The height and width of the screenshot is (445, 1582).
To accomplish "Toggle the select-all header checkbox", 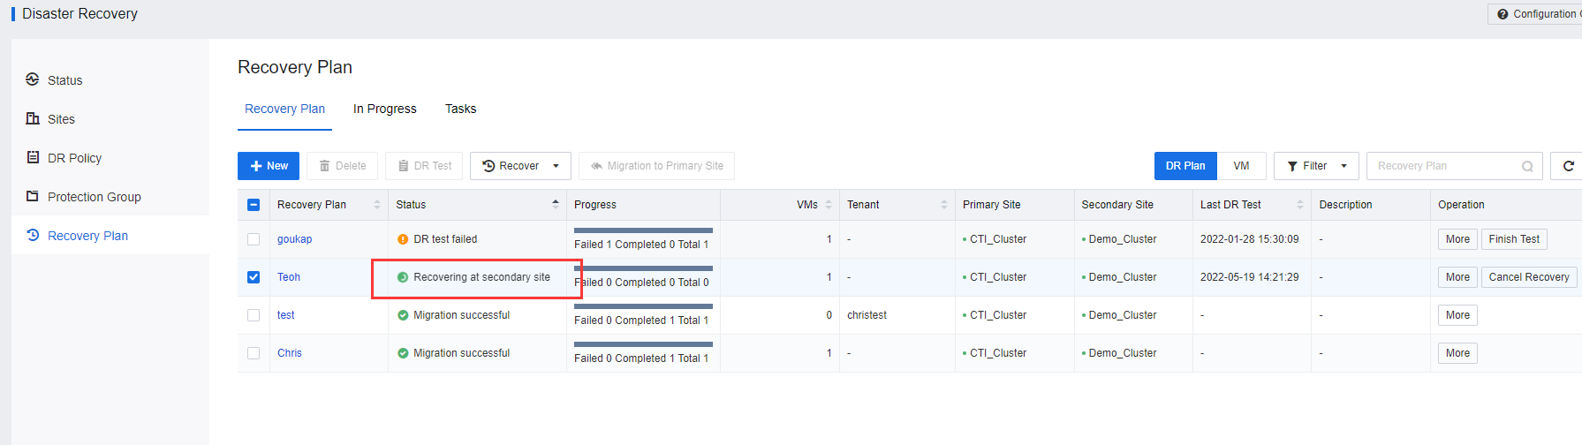I will (254, 205).
